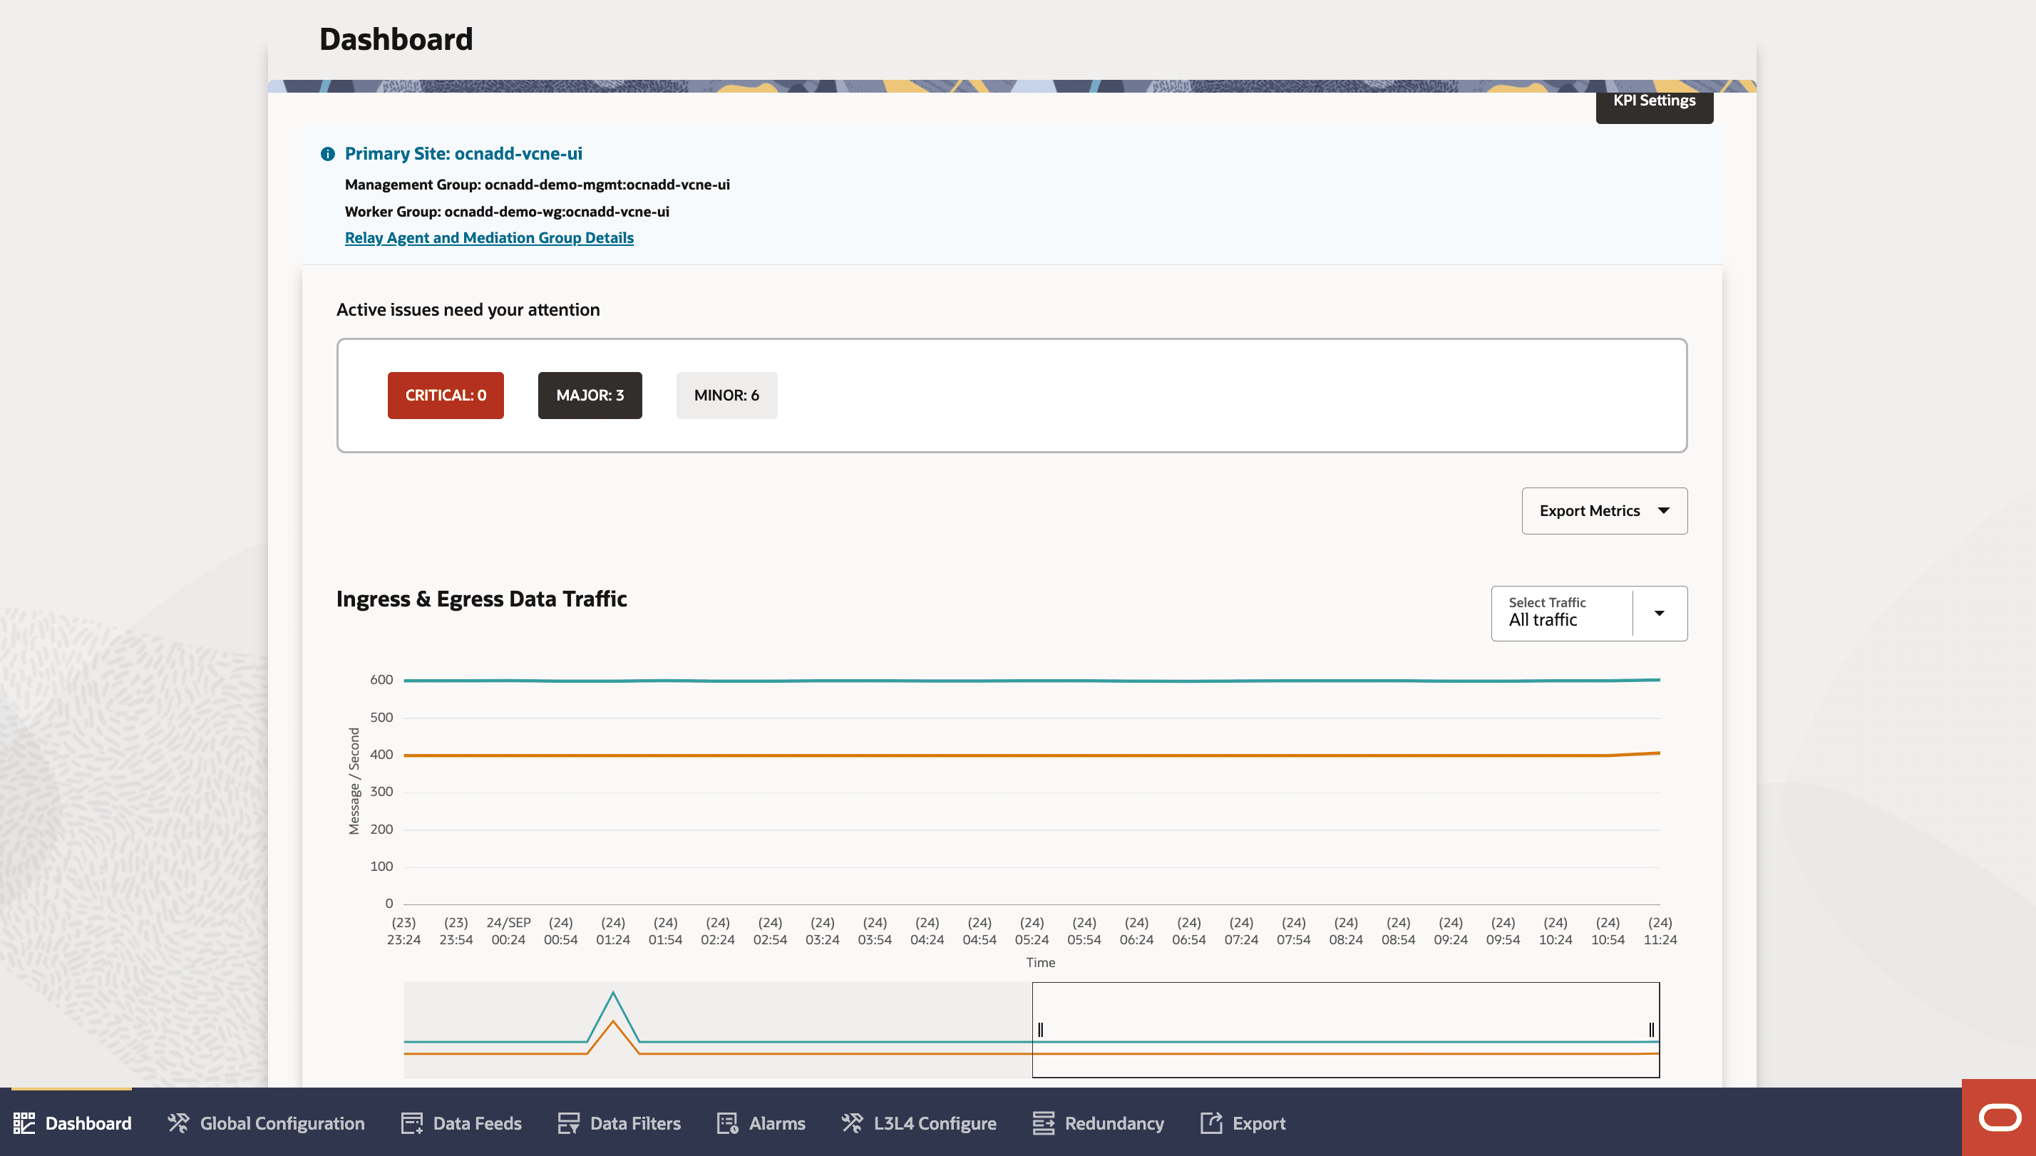2036x1156 pixels.
Task: Click the Export arrow icon
Action: tap(1211, 1123)
